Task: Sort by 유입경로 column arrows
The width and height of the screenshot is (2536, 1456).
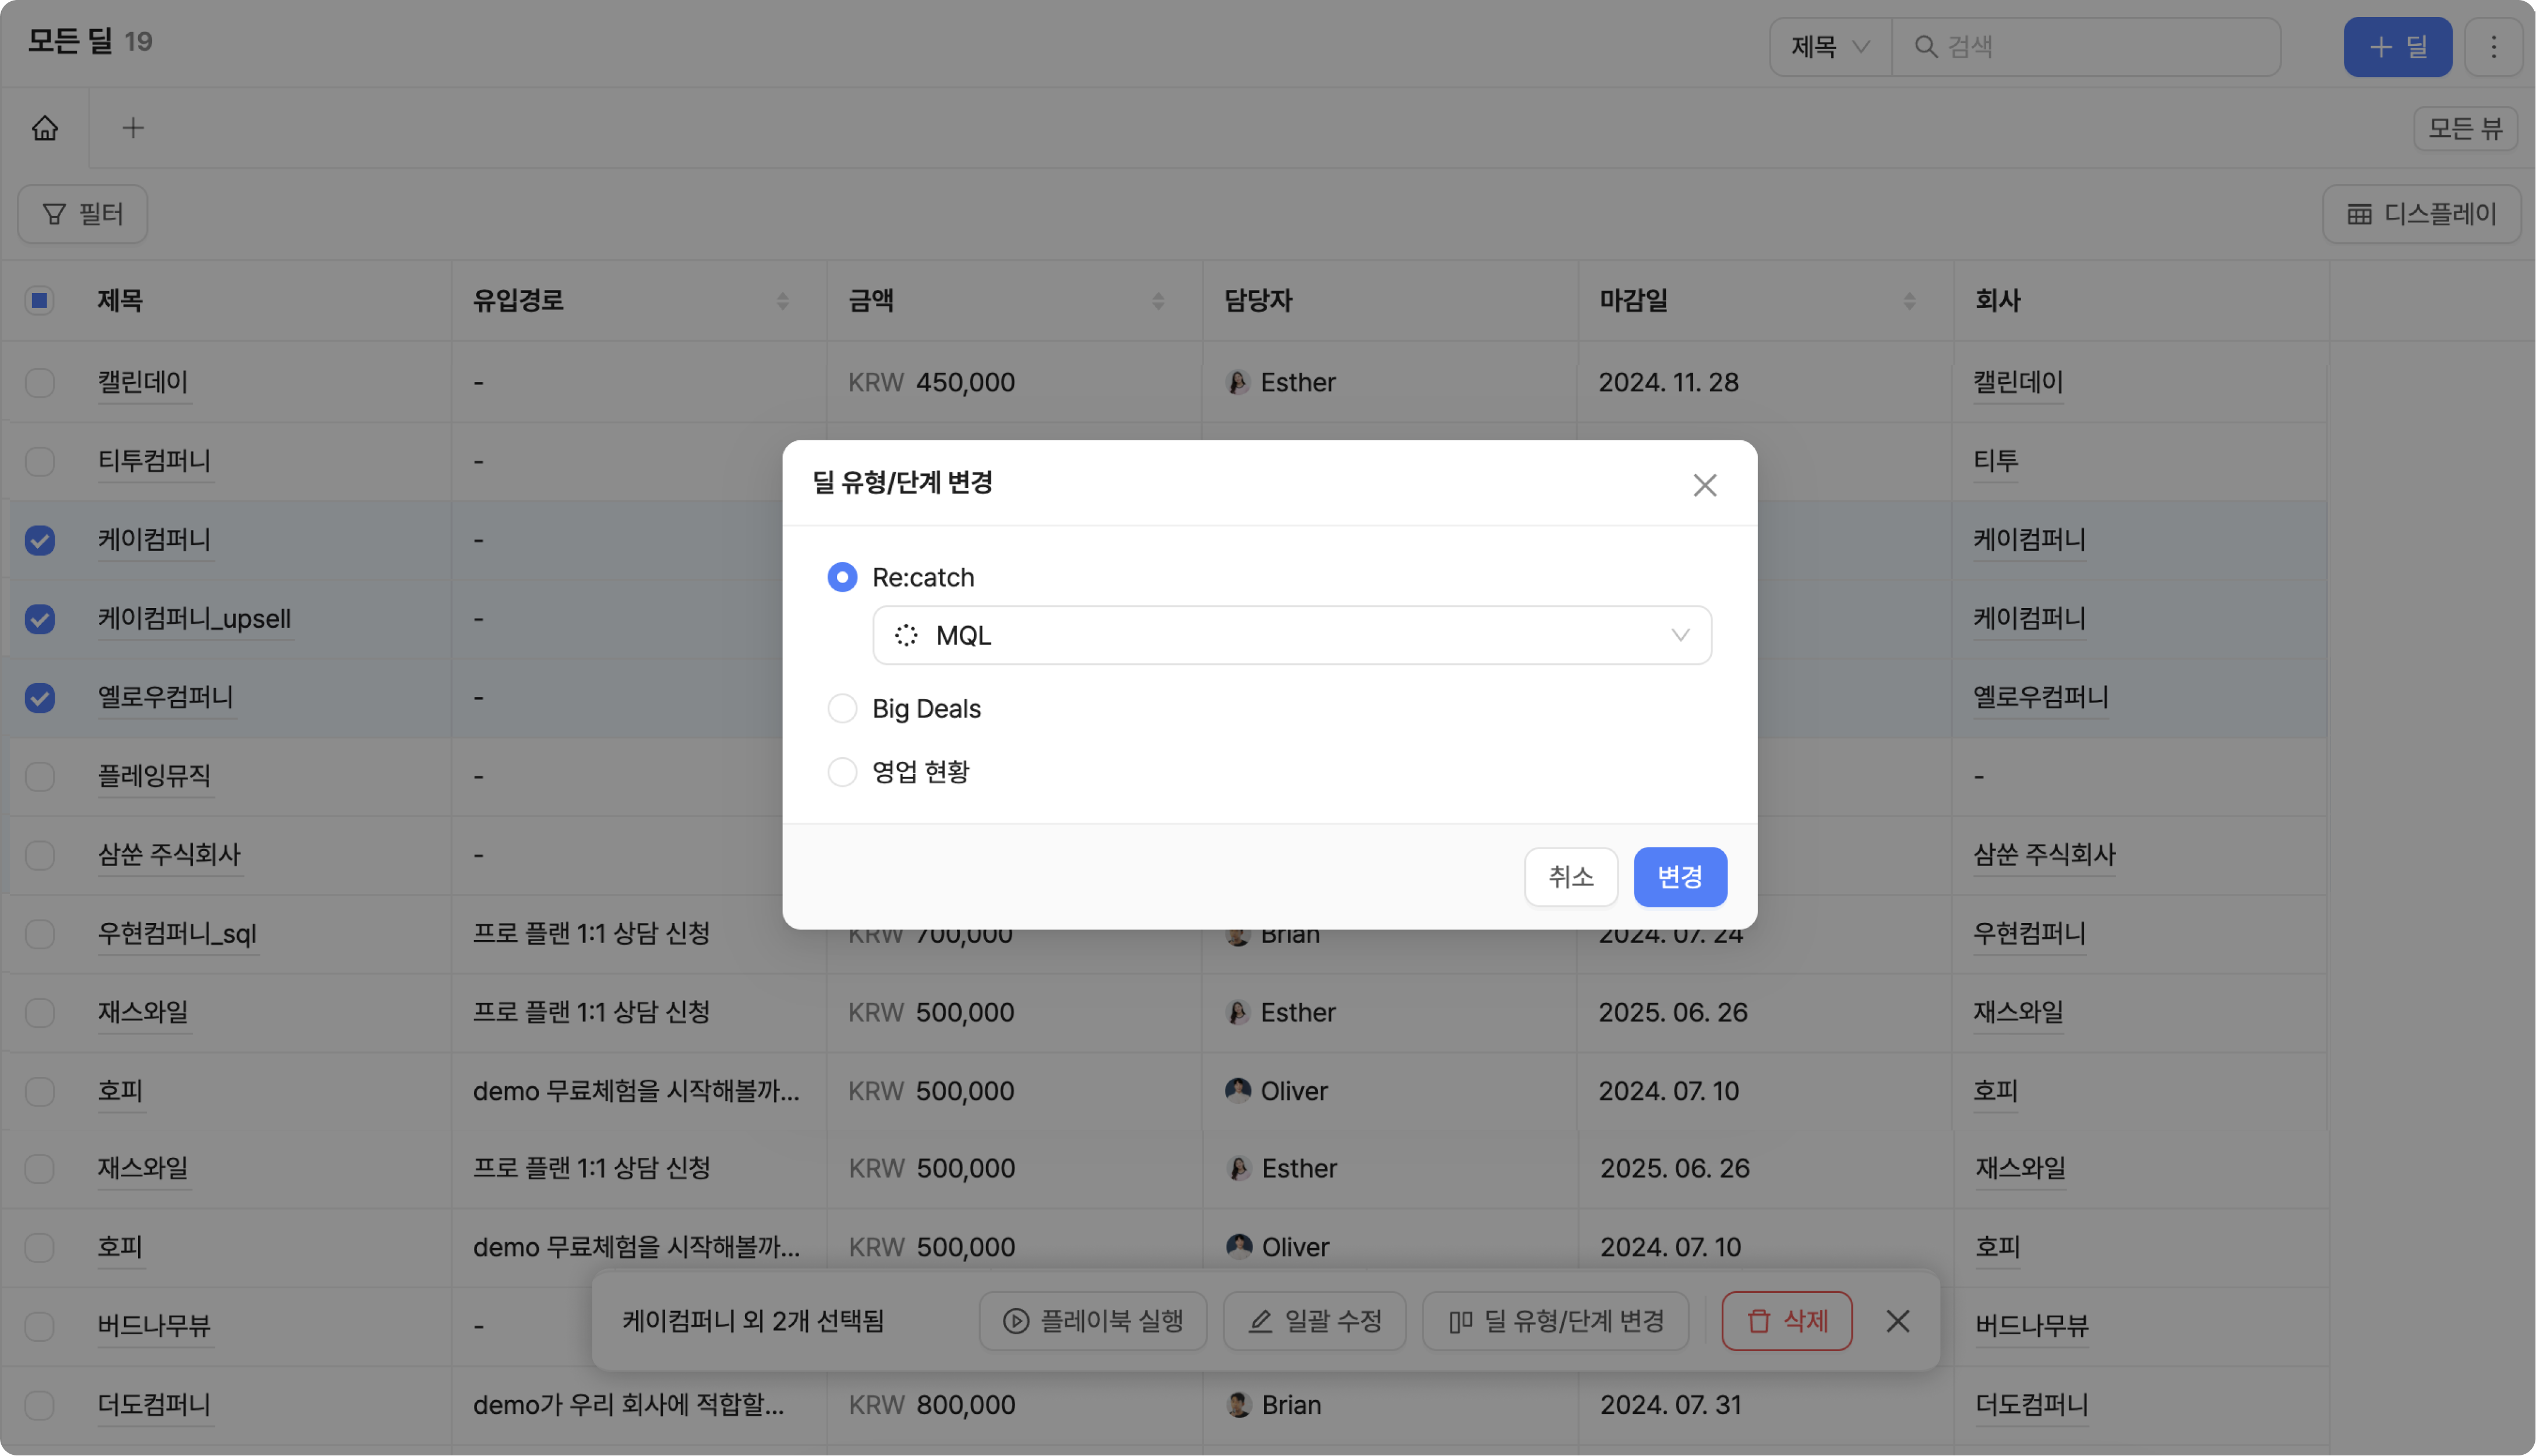Action: (782, 300)
